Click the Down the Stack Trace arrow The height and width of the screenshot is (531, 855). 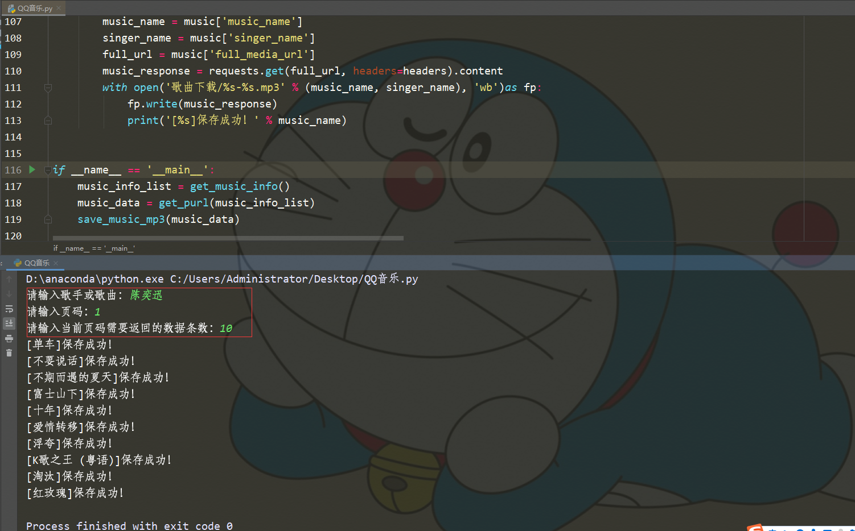pyautogui.click(x=9, y=294)
